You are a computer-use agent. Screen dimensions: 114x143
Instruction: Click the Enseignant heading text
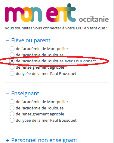pyautogui.click(x=25, y=94)
